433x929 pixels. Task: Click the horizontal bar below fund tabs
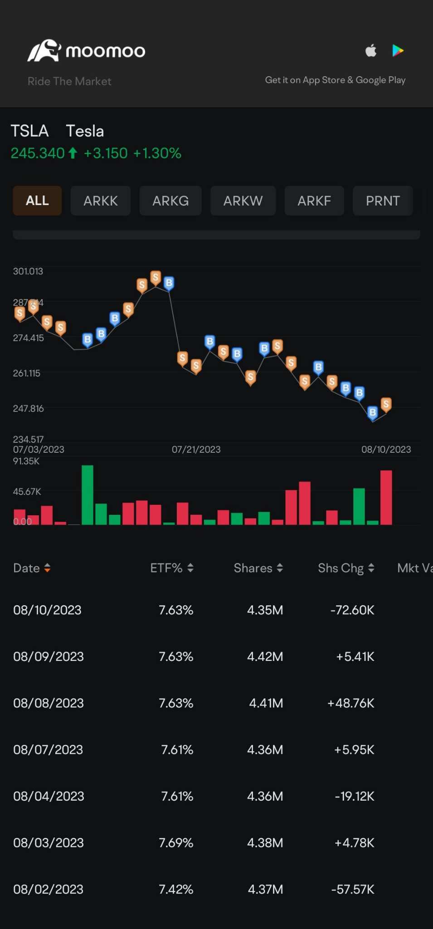[216, 235]
